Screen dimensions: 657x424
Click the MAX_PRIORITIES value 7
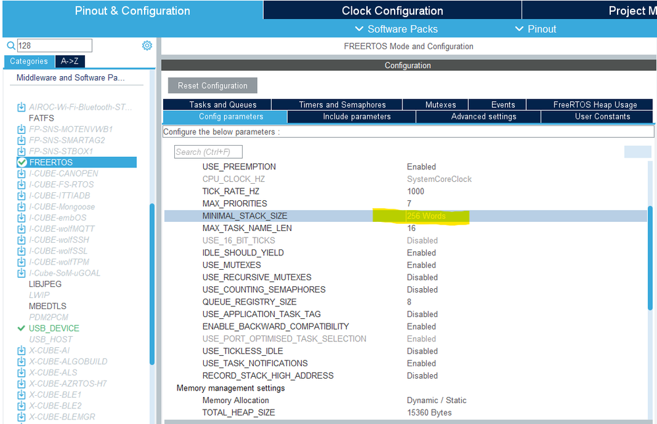(x=409, y=203)
